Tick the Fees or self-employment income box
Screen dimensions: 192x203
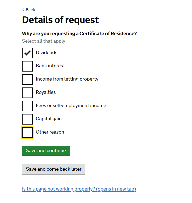pyautogui.click(x=27, y=106)
